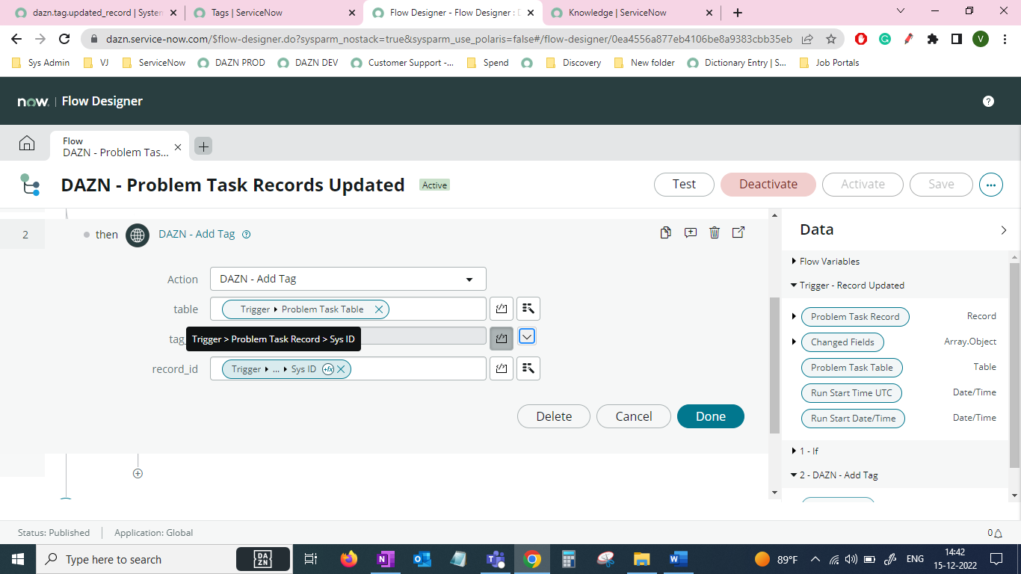Click the Test button
1021x574 pixels.
(x=684, y=185)
